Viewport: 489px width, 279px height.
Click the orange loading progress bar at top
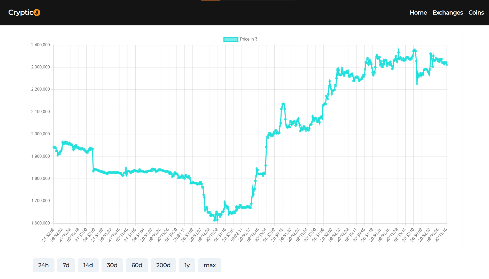click(211, 0)
